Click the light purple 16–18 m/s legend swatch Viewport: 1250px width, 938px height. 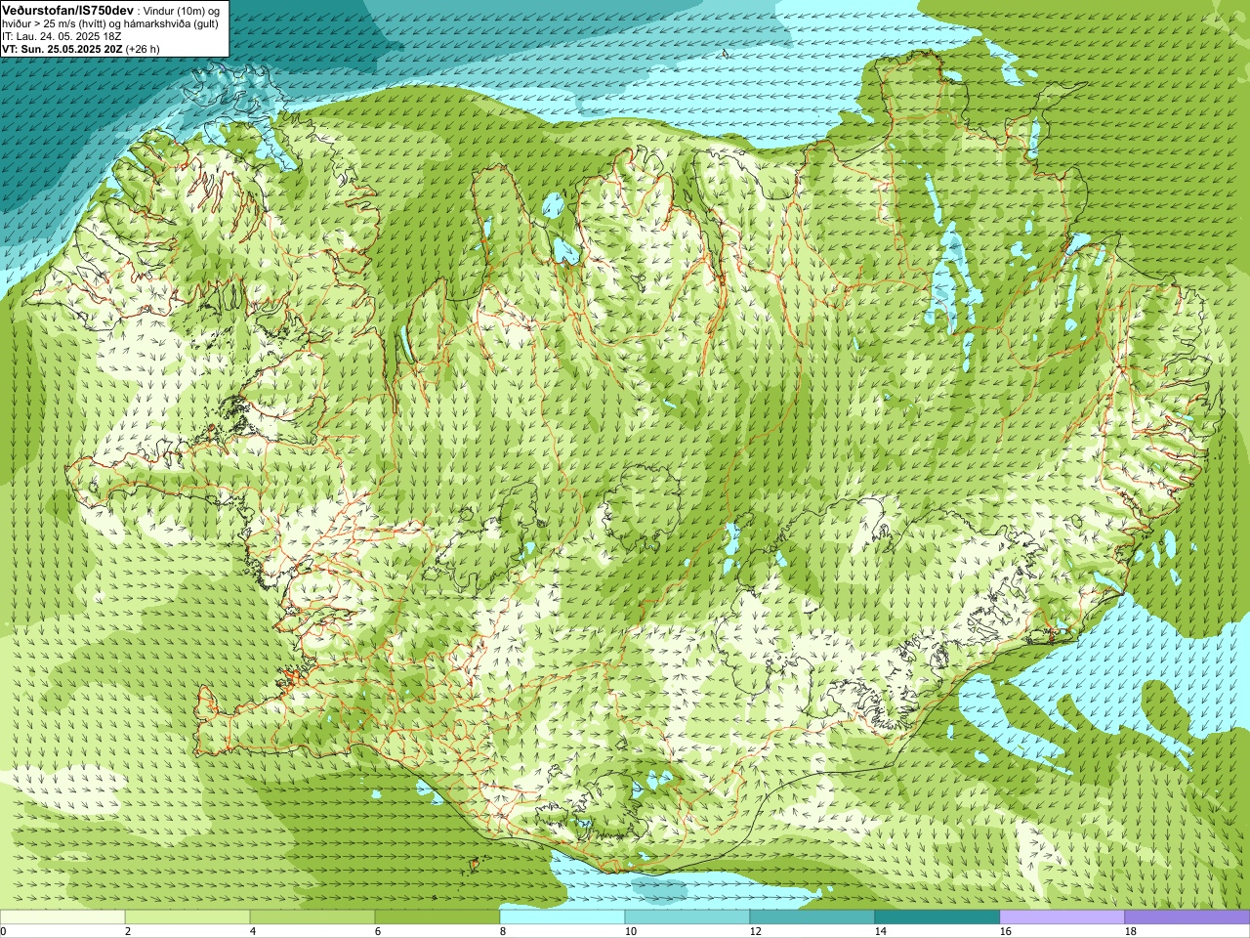1062,917
